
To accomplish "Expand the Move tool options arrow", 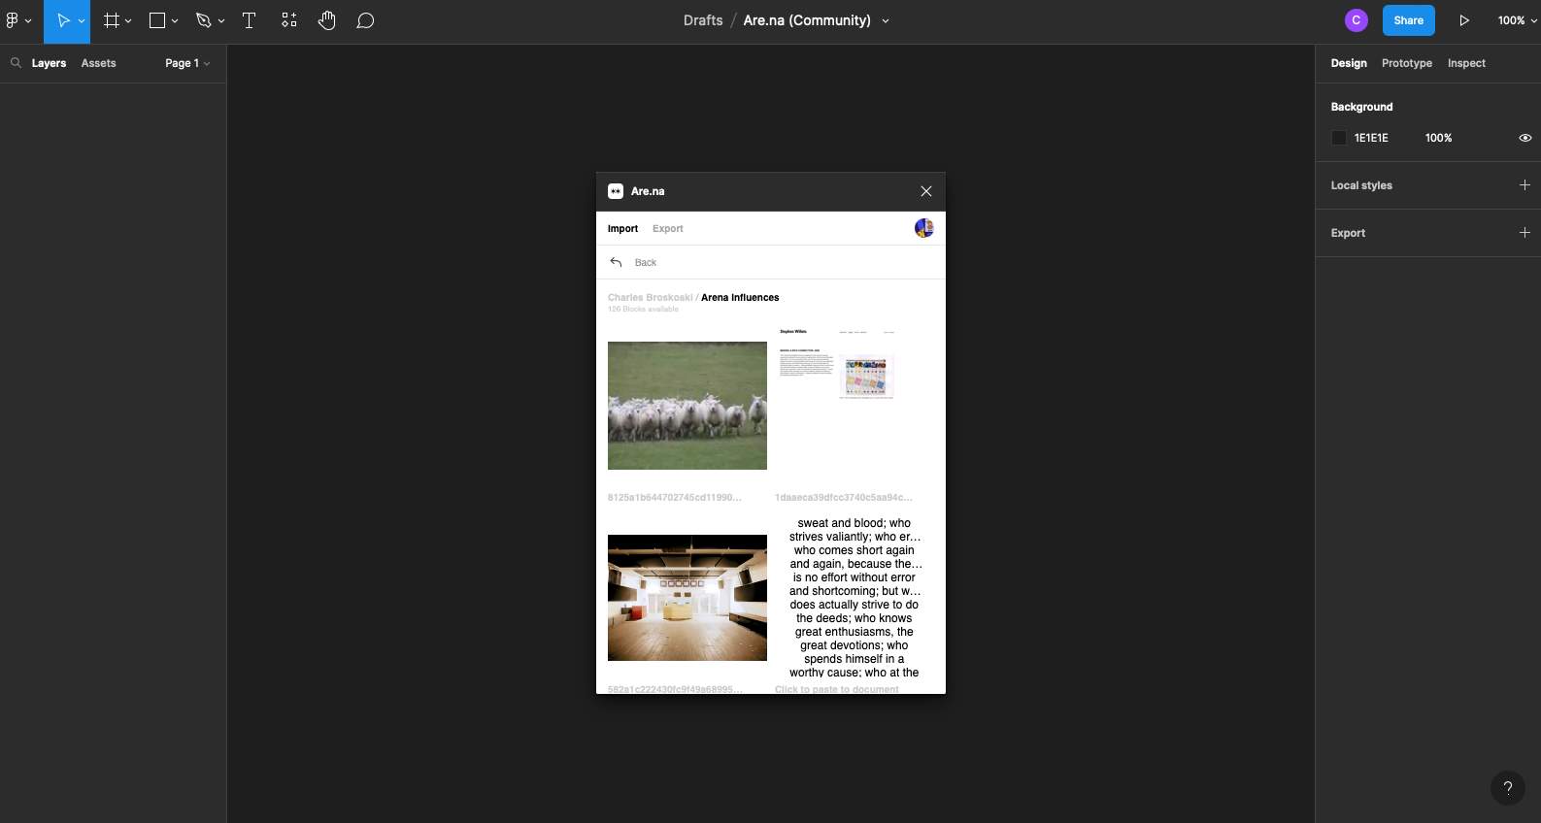I will click(82, 20).
